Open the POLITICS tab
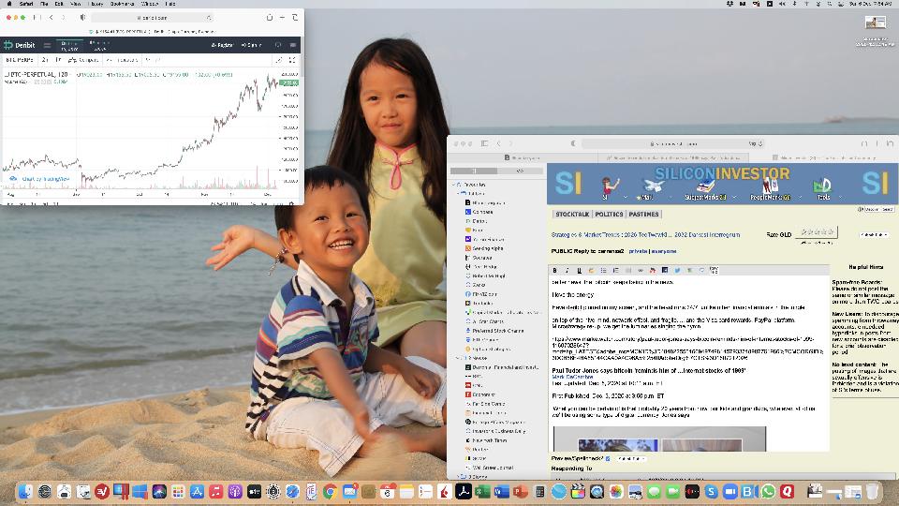The image size is (899, 506). [x=609, y=214]
